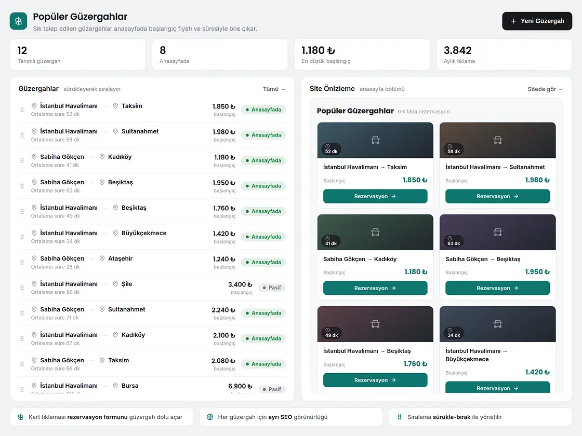Viewport: 582px width, 436px height.
Task: Click Rezervasyon on the Sabiha Gökçen → Beşiktaş card
Action: pyautogui.click(x=498, y=288)
